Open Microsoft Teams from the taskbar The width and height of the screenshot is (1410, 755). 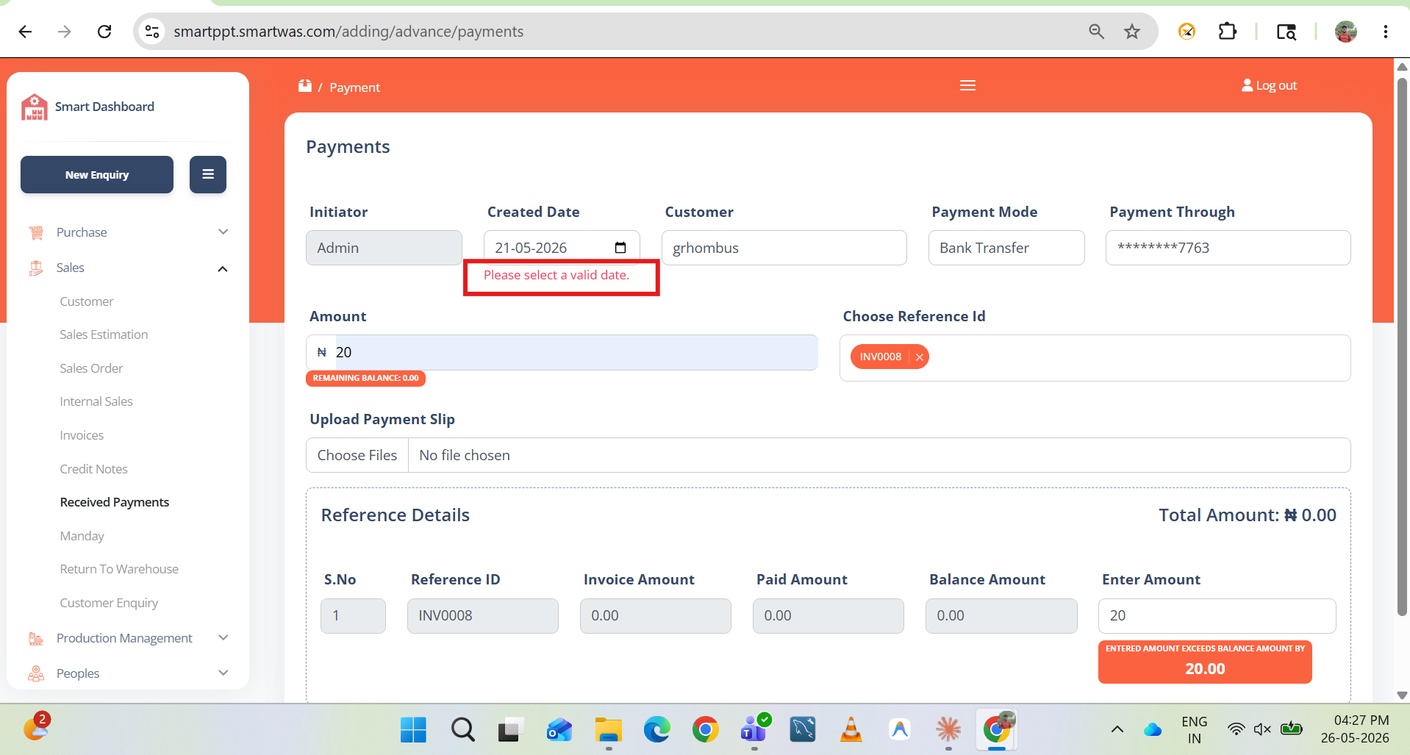754,730
